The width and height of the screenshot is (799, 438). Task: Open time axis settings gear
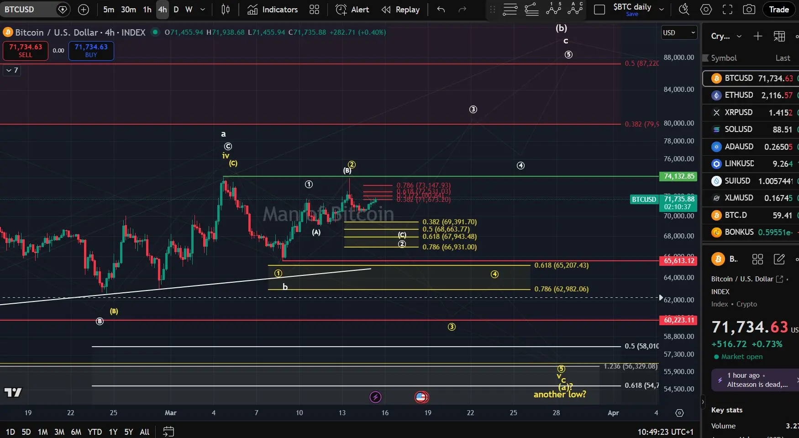(679, 413)
